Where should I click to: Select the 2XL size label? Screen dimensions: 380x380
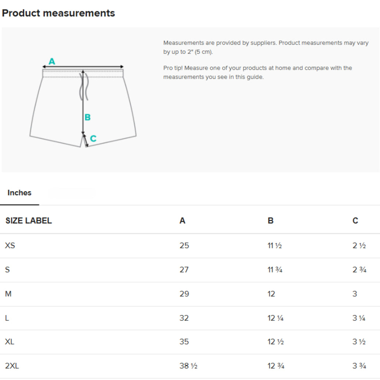(x=12, y=366)
